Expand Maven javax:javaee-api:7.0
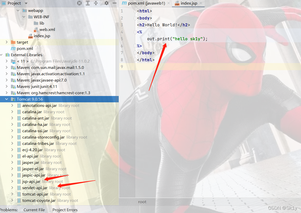The width and height of the screenshot is (301, 213). pos(7,80)
